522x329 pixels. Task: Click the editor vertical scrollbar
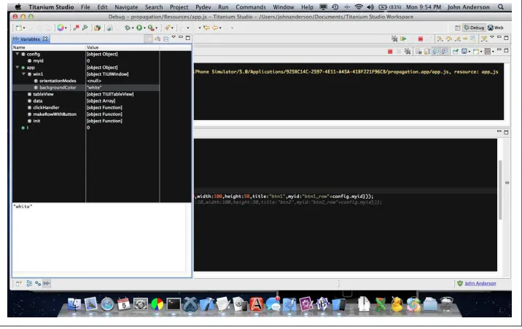tap(499, 190)
